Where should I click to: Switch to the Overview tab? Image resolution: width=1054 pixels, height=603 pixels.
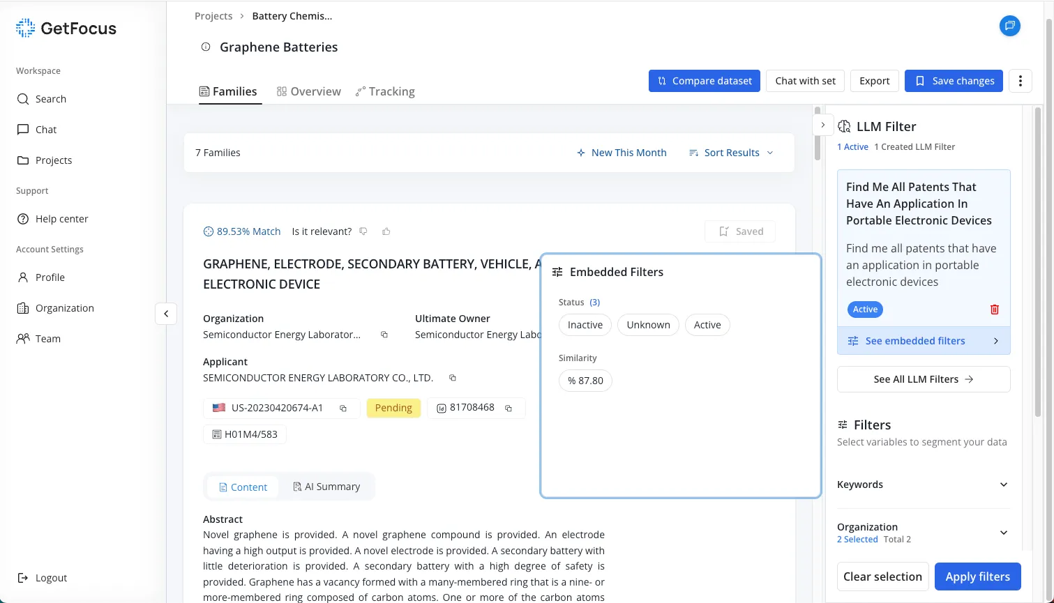point(308,91)
